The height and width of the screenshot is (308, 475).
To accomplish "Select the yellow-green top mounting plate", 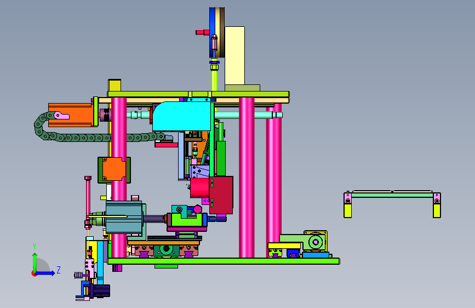I will pyautogui.click(x=198, y=94).
